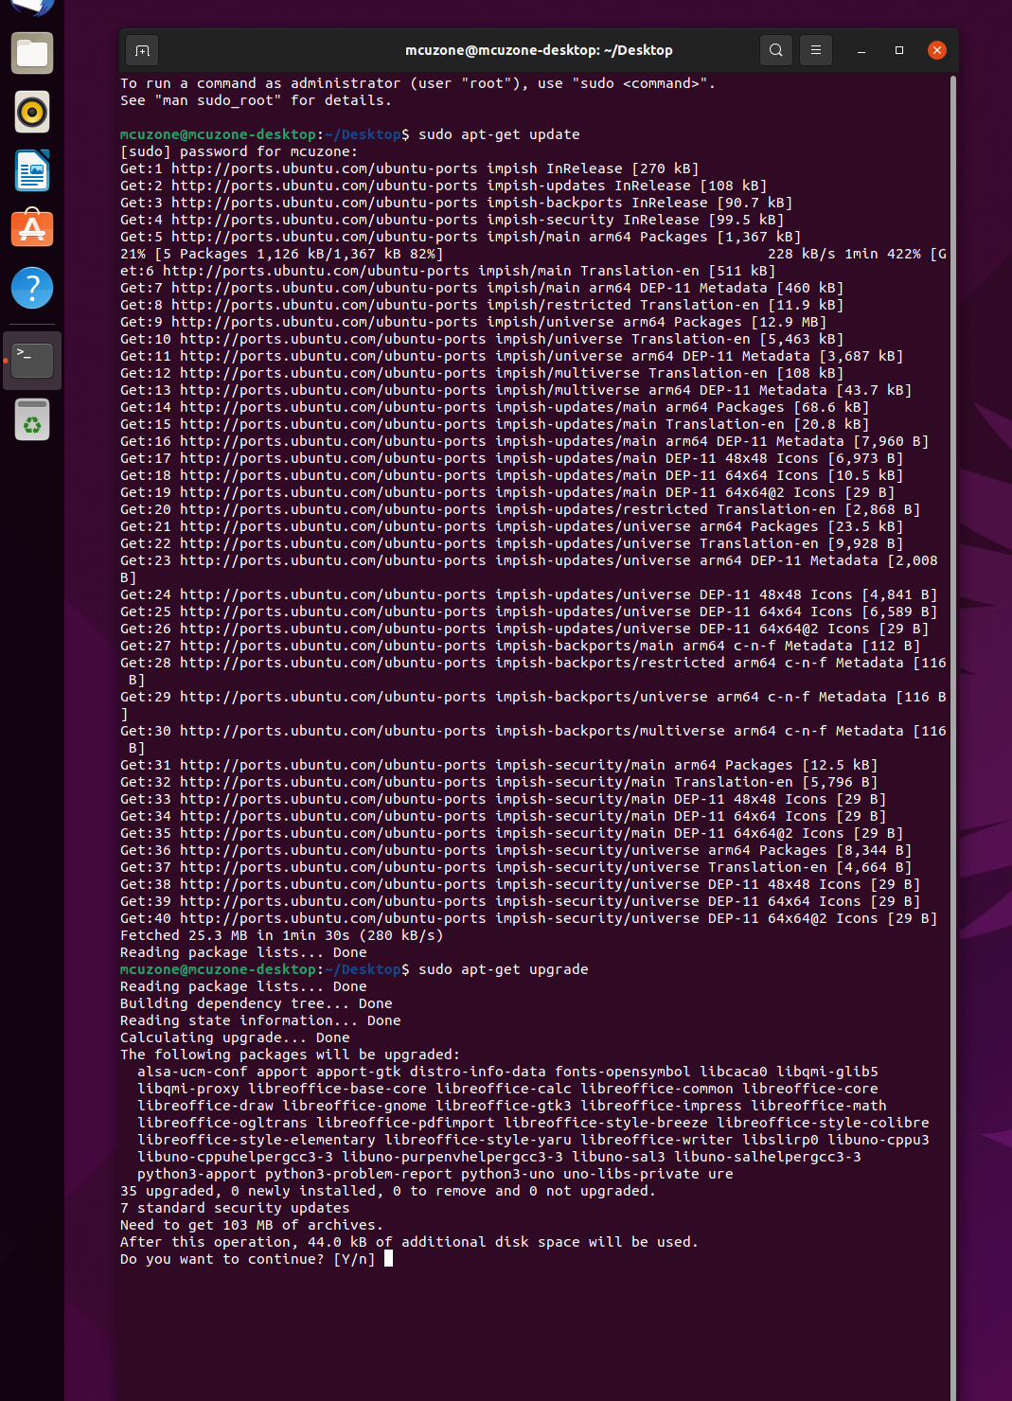
Task: Click 'The following packages will be upgraded:' line
Action: [x=290, y=1055]
